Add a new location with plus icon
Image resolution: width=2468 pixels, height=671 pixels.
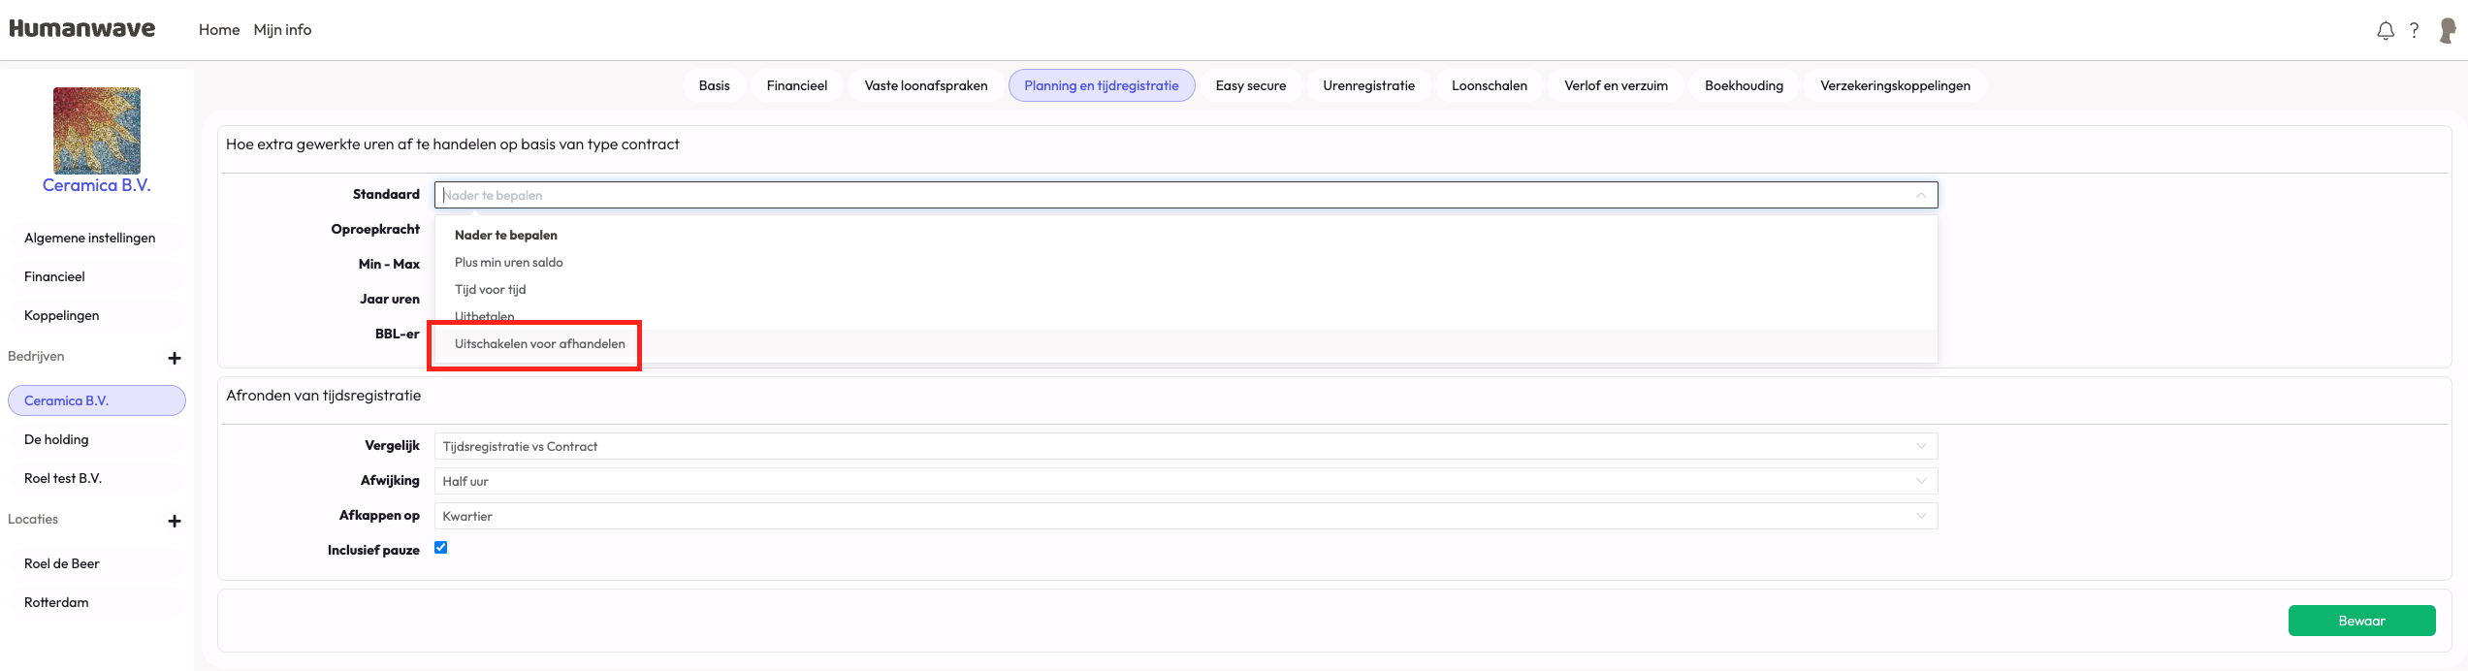[175, 521]
